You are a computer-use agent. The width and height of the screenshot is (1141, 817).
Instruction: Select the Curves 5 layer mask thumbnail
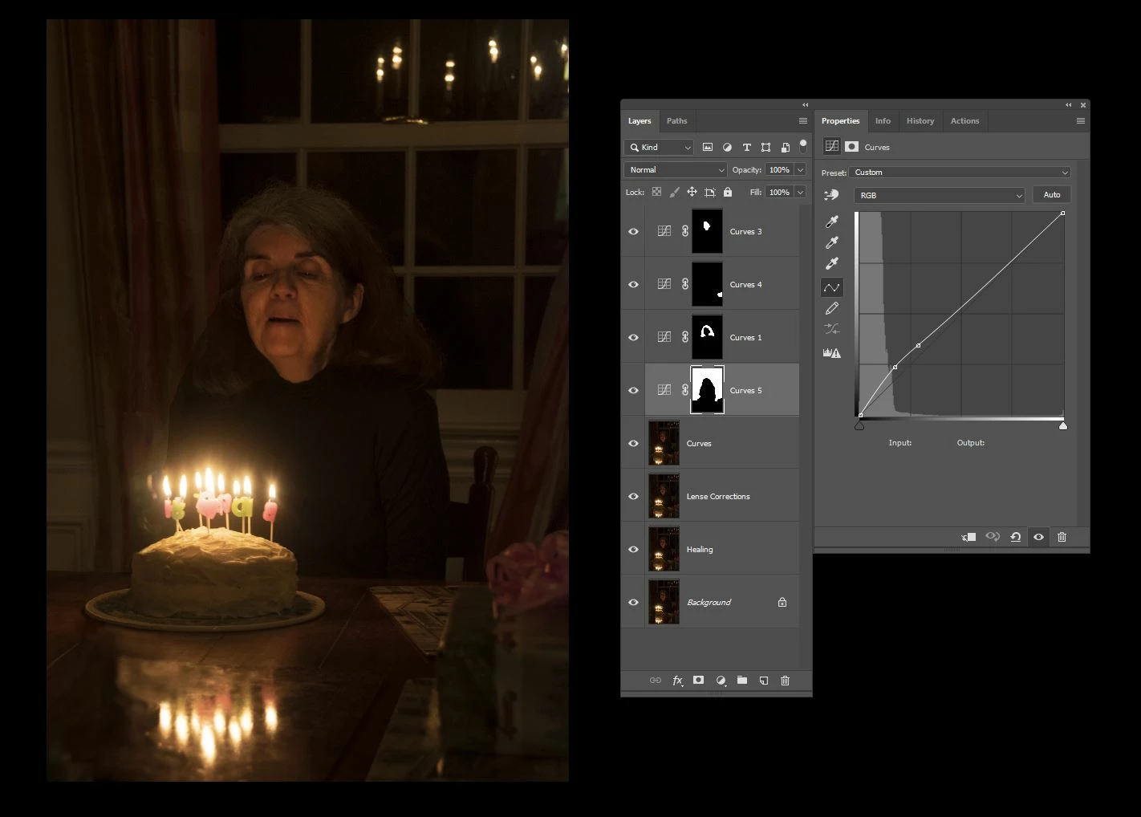[x=707, y=390]
